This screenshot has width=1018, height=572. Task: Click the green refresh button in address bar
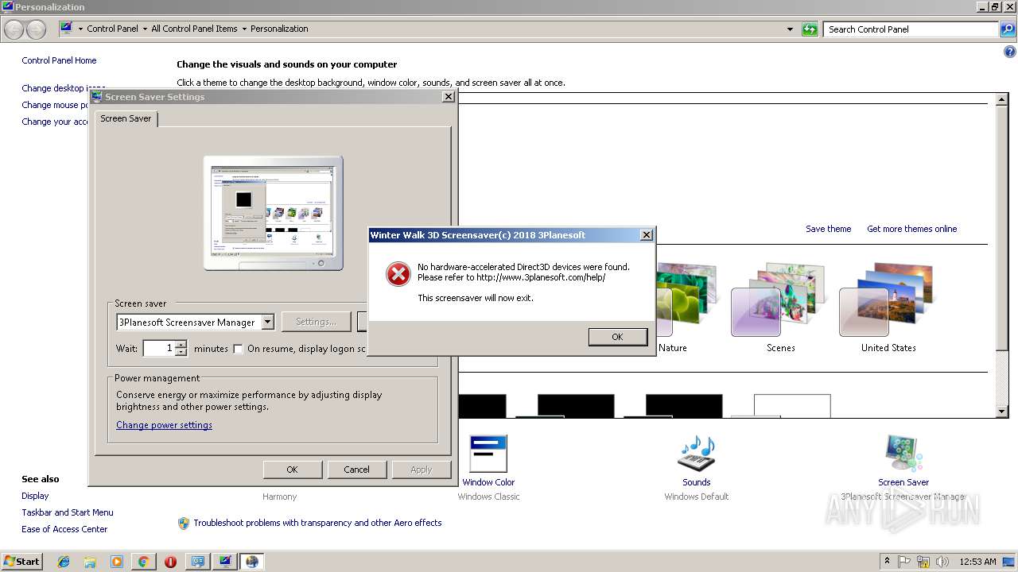(810, 29)
